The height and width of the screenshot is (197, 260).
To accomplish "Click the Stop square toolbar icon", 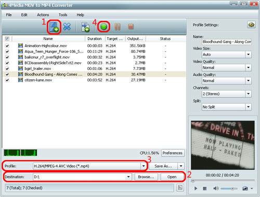I will coord(131,26).
